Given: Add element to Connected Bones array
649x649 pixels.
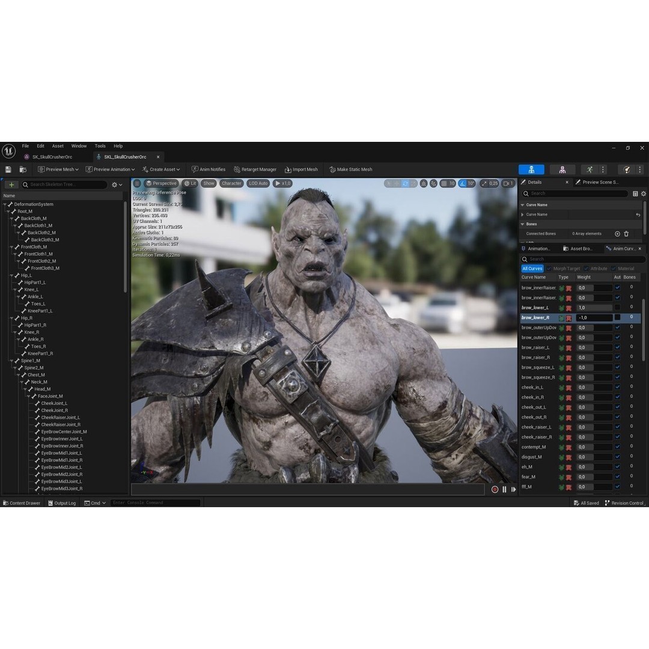Looking at the screenshot, I should (617, 234).
